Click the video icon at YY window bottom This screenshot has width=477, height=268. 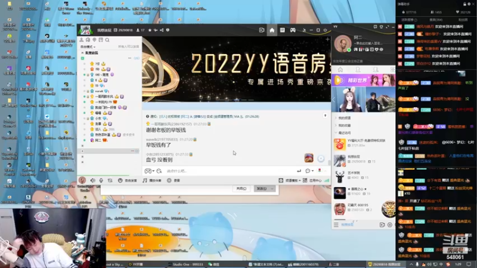(382, 225)
